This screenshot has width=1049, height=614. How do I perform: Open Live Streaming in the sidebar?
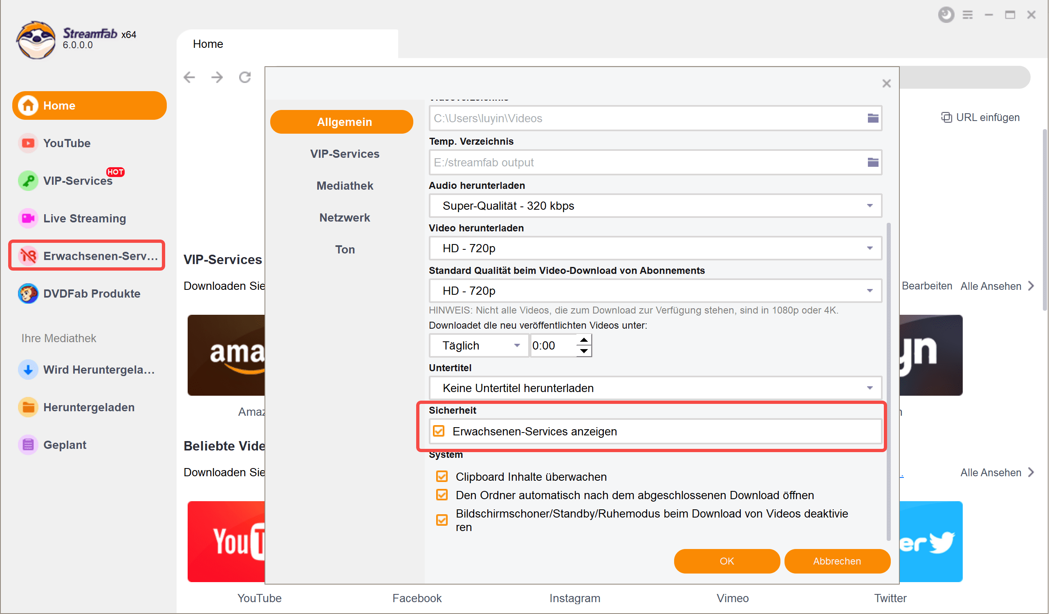72,218
